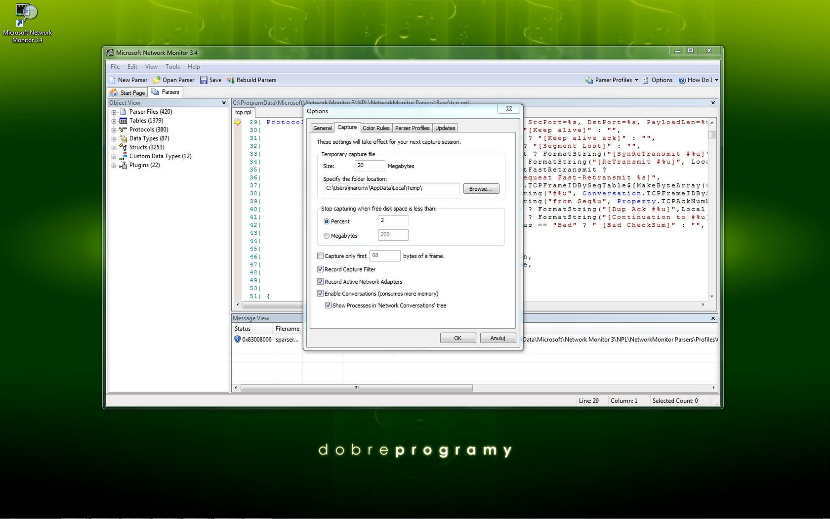The height and width of the screenshot is (519, 830).
Task: Click the Options toolbar icon
Action: (646, 80)
